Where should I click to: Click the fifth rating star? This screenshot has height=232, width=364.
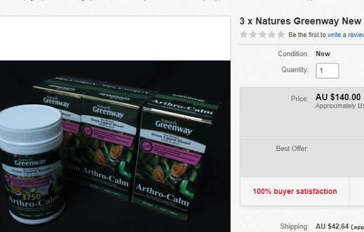(281, 35)
